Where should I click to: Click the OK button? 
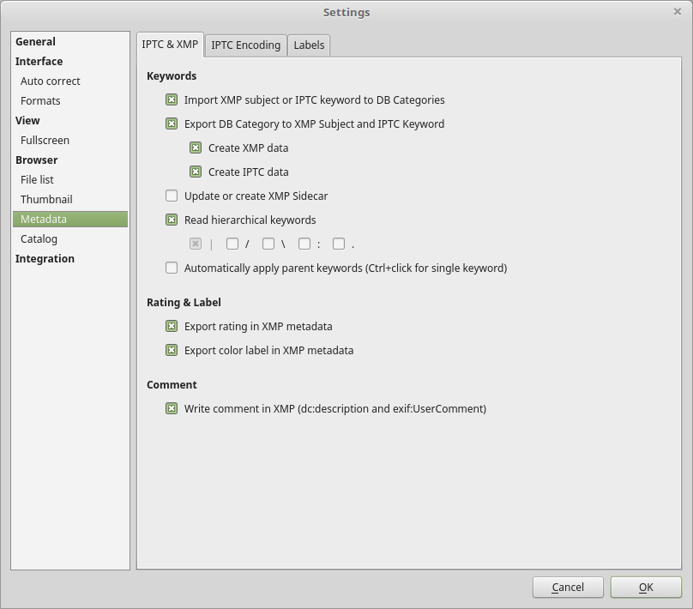(x=646, y=588)
